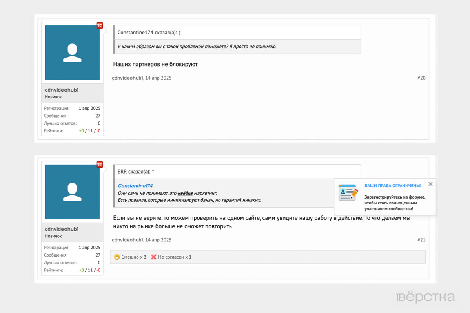The image size is (470, 313).
Task: Open the cdnvideohub1 username under the second avatar
Action: (62, 229)
